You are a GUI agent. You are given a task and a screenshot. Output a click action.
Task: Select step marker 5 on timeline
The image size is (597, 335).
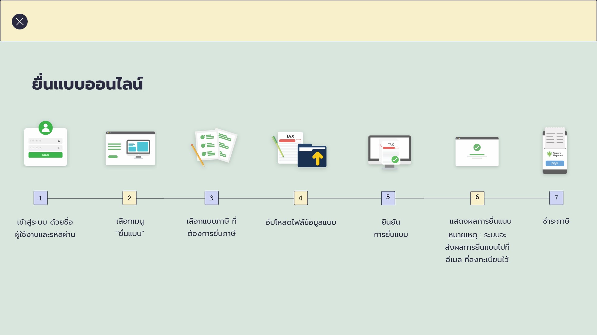point(388,198)
